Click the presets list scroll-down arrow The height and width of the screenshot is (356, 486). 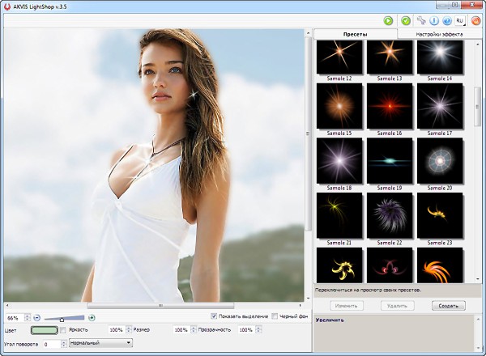(x=477, y=279)
